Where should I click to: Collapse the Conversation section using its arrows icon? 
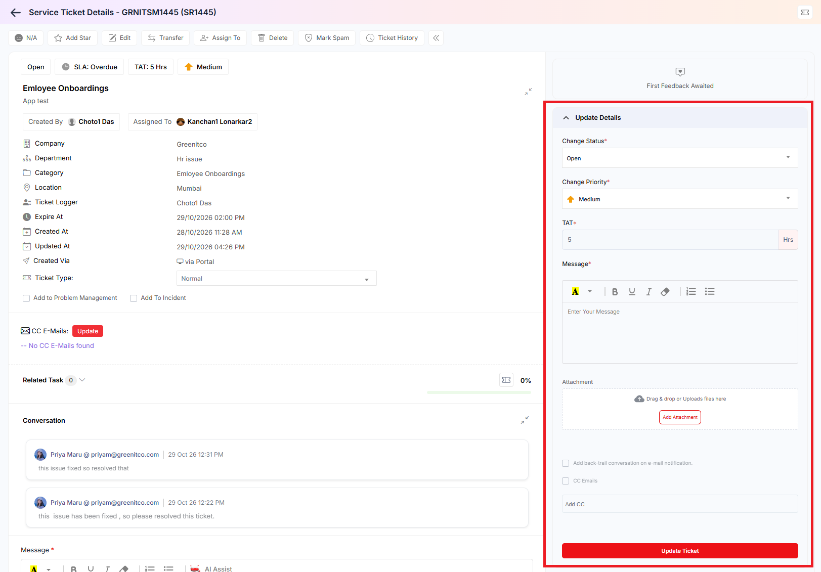point(525,420)
